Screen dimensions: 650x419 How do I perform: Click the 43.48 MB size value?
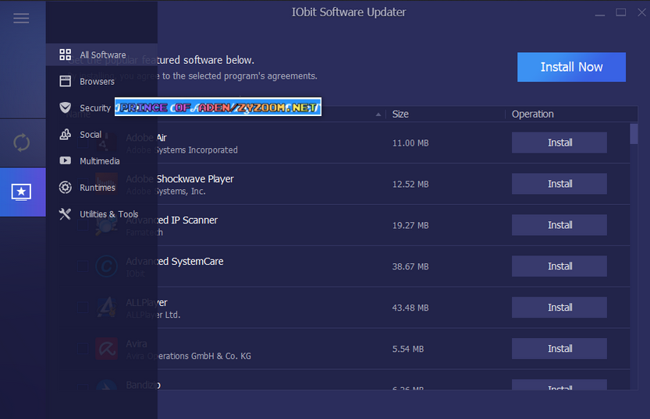point(410,308)
